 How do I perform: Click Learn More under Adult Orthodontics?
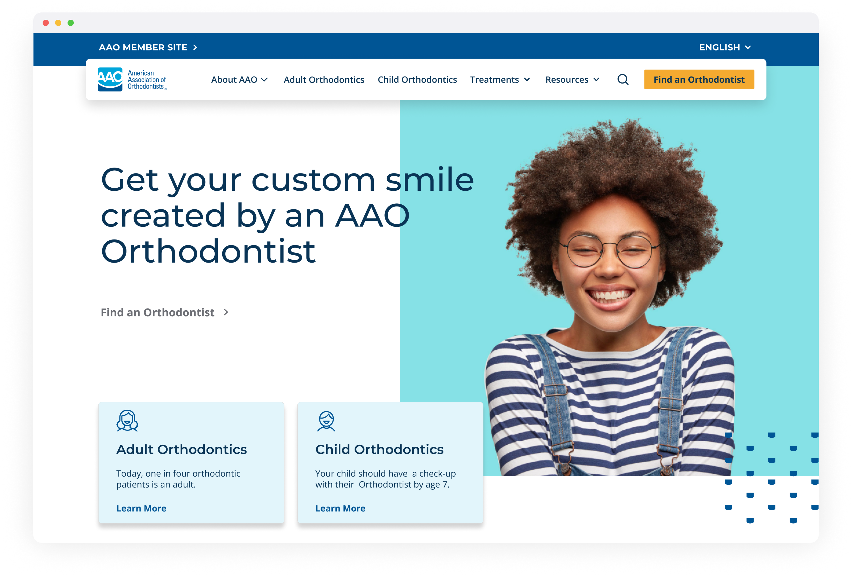pos(141,508)
